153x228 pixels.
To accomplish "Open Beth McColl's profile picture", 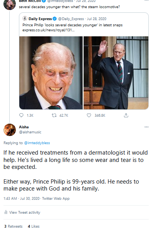I will coord(10,4).
